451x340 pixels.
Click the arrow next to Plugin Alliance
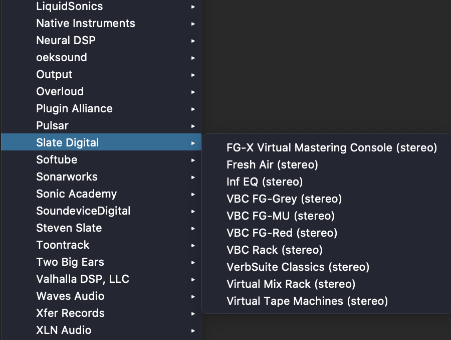[193, 109]
